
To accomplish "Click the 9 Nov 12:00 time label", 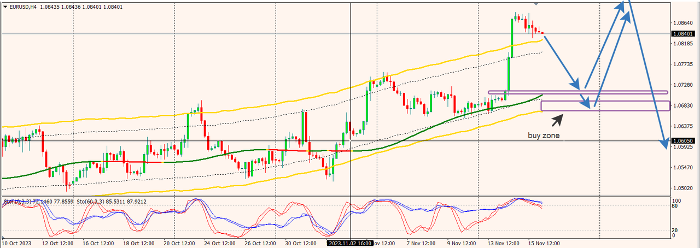I will coord(462,243).
